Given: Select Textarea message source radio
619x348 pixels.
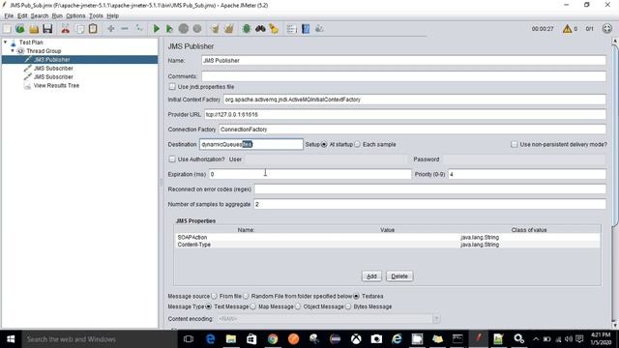Looking at the screenshot, I should tap(356, 296).
